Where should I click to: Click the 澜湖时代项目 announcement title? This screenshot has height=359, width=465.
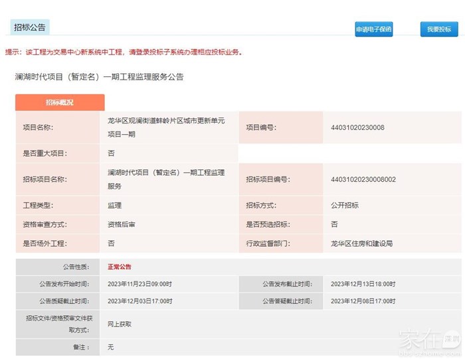point(99,77)
